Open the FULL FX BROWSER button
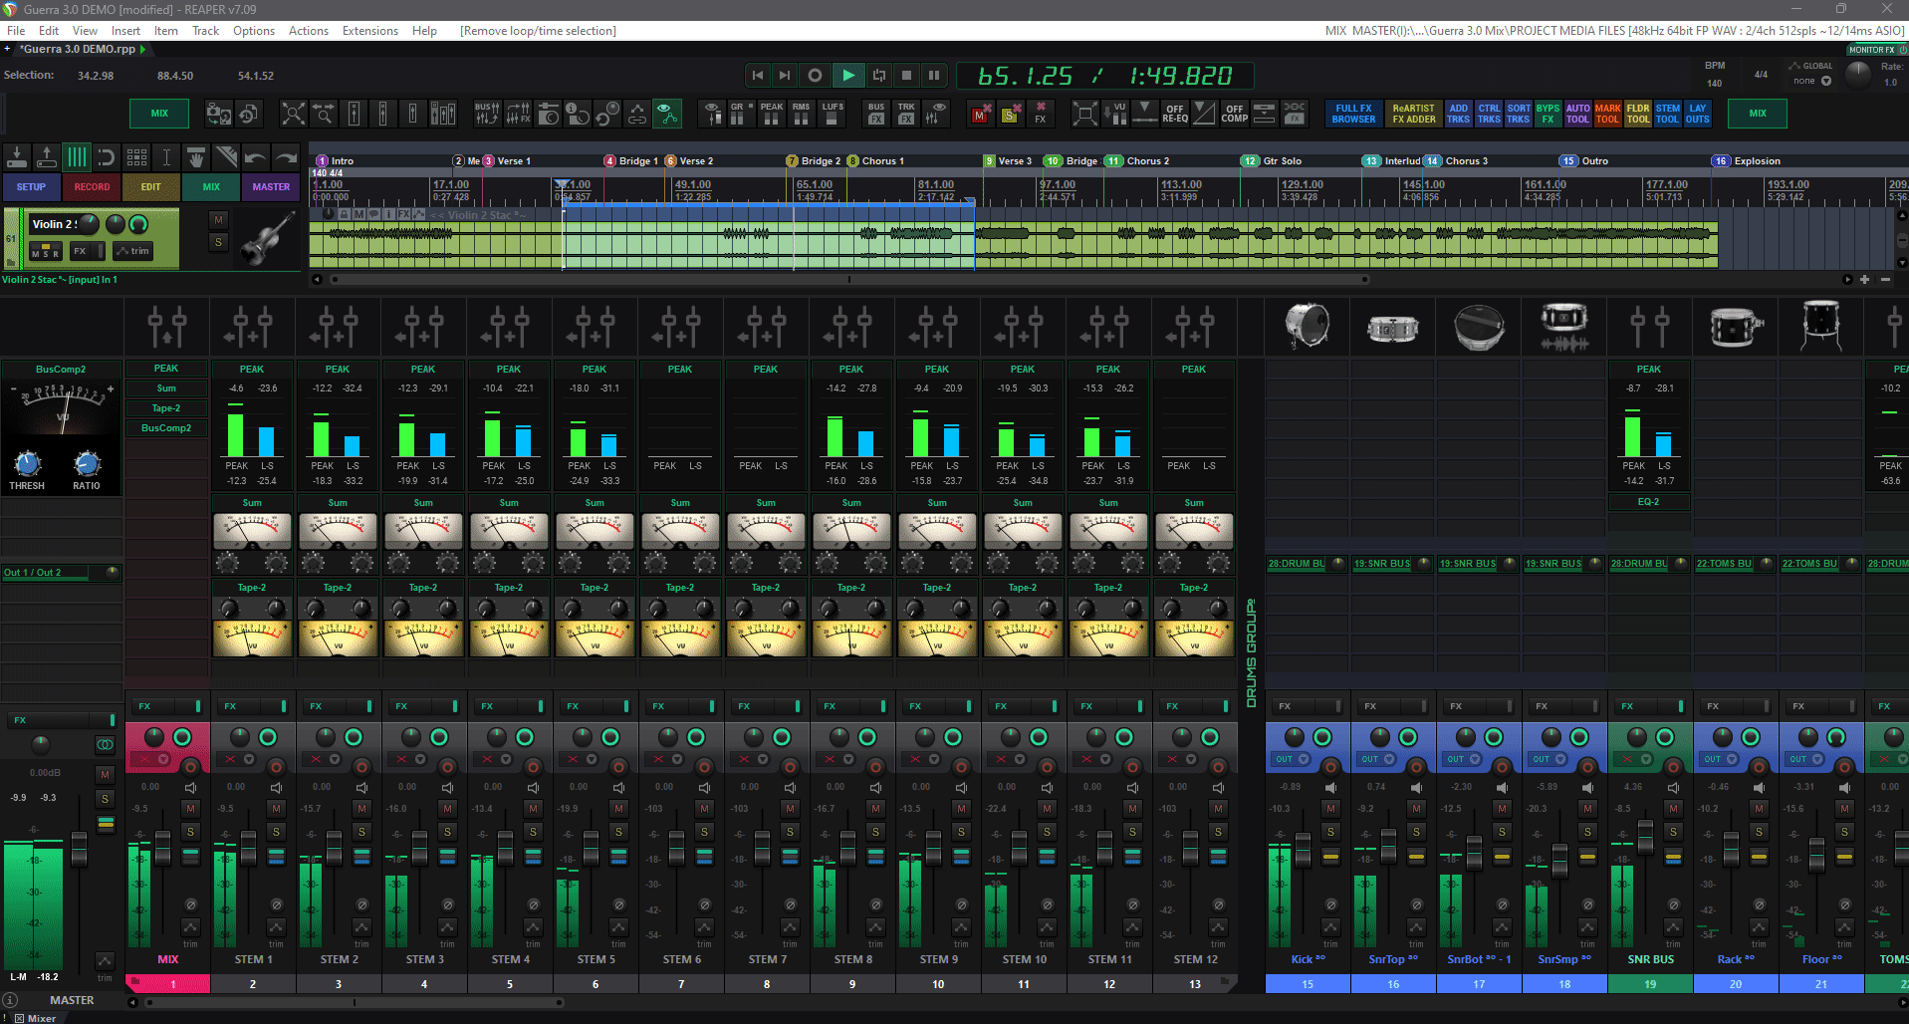1909x1024 pixels. coord(1353,114)
